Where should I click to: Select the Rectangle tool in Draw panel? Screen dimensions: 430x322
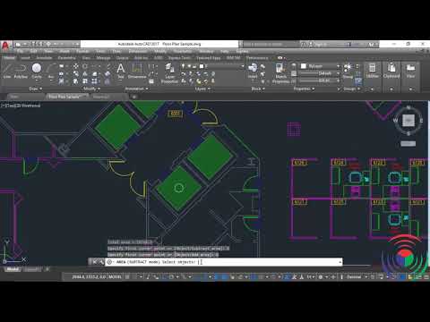tap(61, 66)
